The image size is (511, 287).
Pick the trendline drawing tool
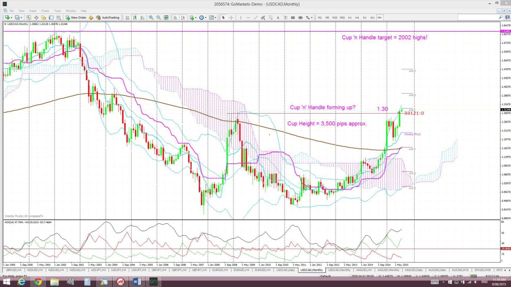[x=255, y=17]
